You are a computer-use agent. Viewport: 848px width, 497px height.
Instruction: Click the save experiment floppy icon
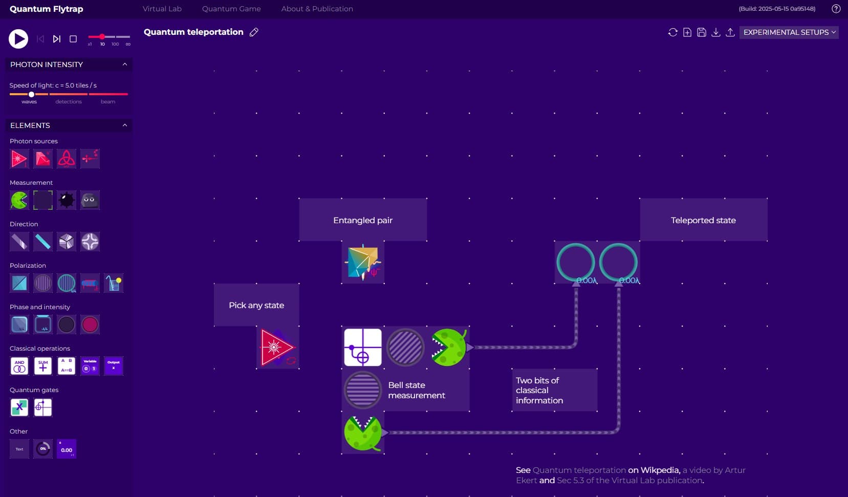coord(702,32)
